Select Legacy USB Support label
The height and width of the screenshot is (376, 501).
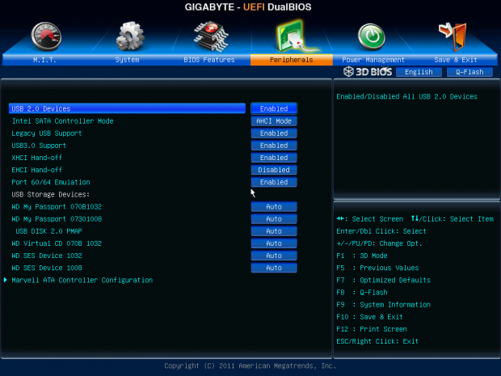[x=47, y=133]
